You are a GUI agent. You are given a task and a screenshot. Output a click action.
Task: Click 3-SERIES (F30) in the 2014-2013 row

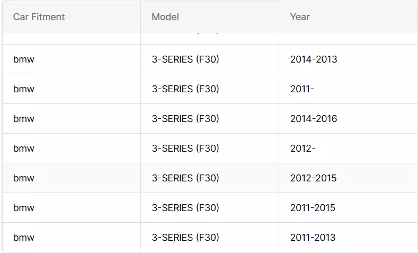click(x=185, y=59)
